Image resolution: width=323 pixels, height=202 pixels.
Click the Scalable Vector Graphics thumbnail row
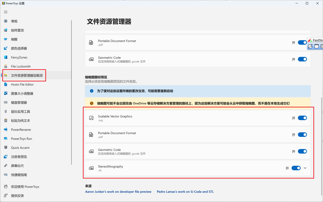[198, 118]
